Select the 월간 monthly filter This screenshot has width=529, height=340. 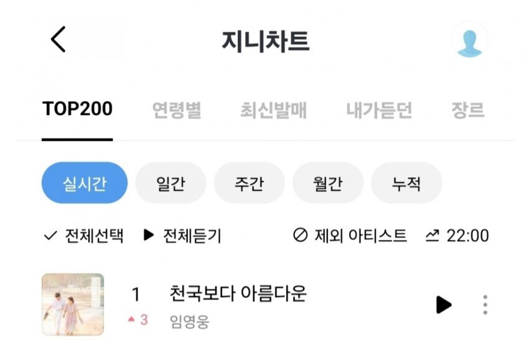coord(327,183)
